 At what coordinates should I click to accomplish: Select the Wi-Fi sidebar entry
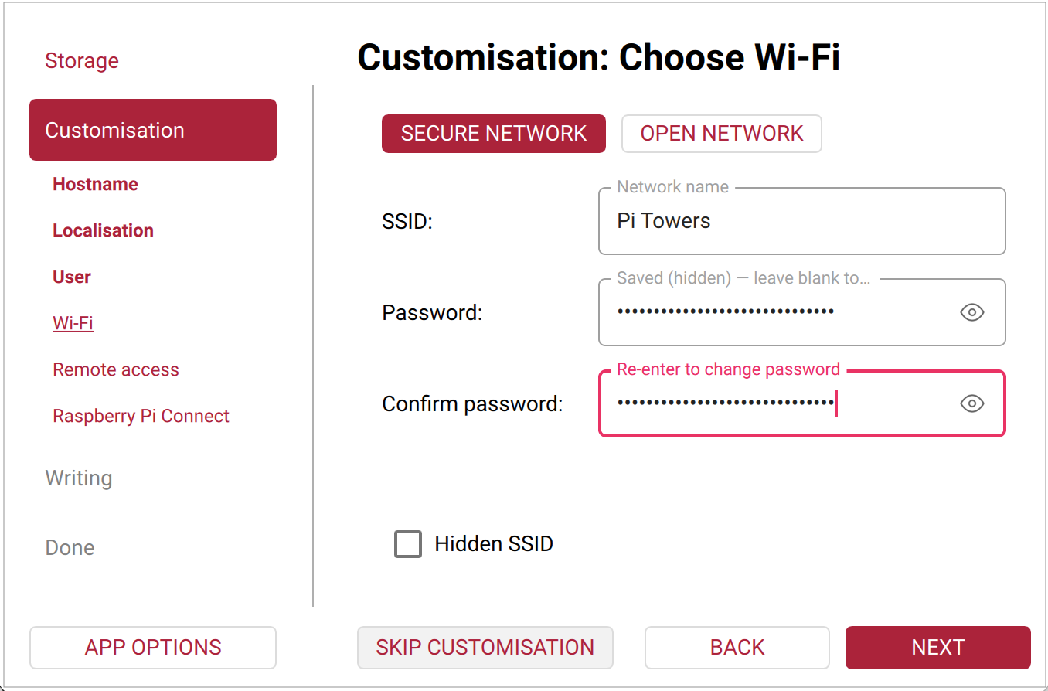coord(73,322)
